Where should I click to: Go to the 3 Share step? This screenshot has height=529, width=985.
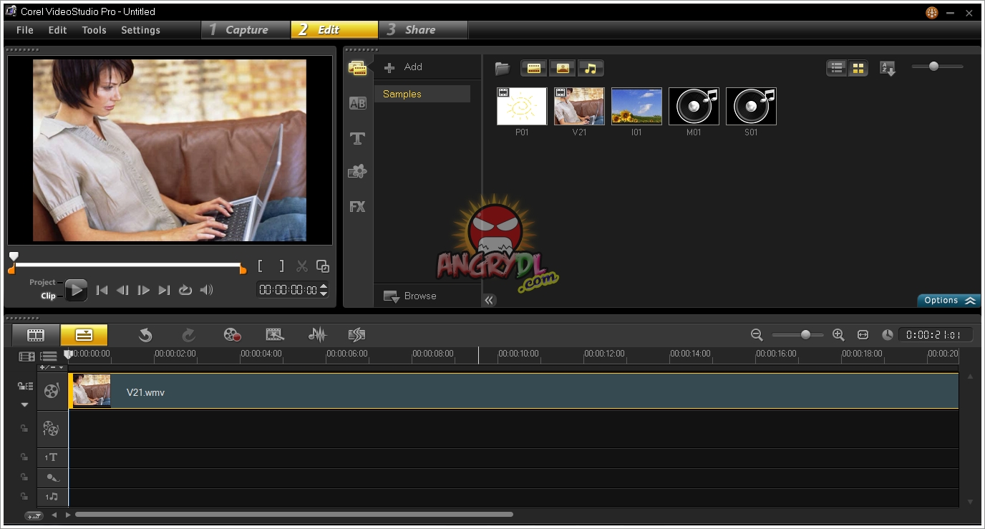(422, 29)
